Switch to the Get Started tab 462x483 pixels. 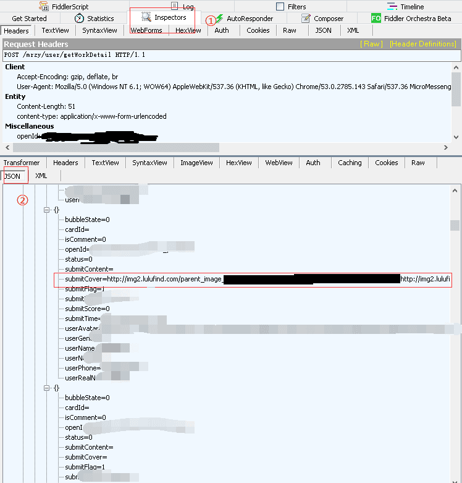pos(29,19)
